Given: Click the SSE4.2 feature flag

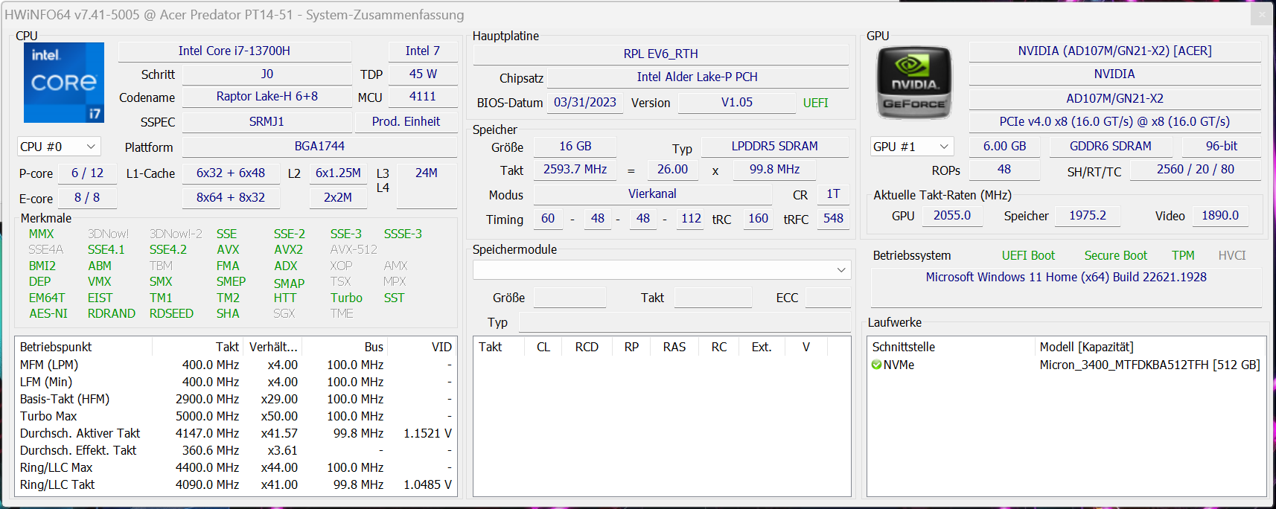Looking at the screenshot, I should pyautogui.click(x=168, y=249).
